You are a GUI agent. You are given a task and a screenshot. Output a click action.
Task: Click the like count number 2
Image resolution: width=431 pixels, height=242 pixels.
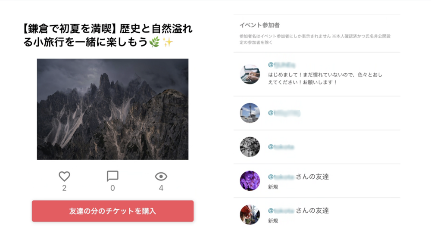(x=64, y=188)
